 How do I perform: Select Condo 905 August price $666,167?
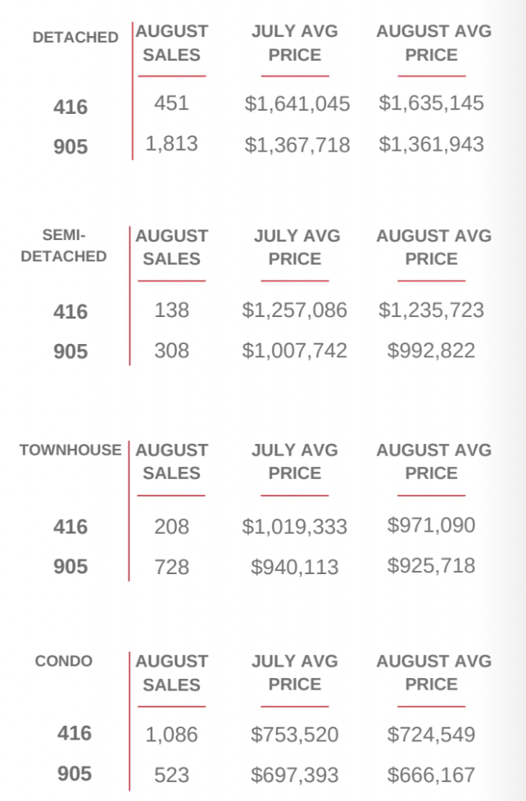click(431, 775)
